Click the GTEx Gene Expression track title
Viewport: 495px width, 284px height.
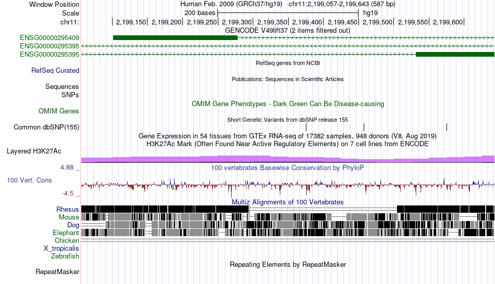point(288,136)
